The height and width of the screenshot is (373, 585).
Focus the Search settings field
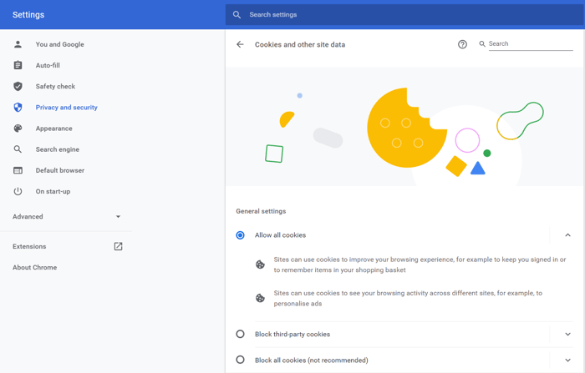point(404,14)
